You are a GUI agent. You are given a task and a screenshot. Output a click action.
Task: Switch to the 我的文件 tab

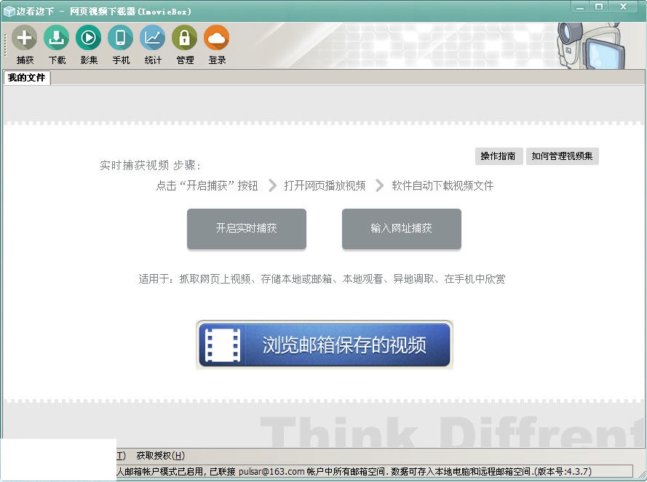[26, 77]
